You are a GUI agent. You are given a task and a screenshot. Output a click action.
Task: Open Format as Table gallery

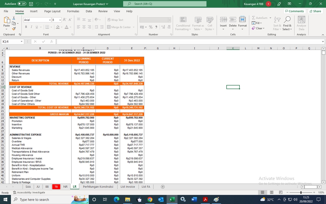(198, 23)
